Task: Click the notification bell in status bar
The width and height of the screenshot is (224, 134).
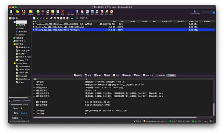Action: point(211,121)
